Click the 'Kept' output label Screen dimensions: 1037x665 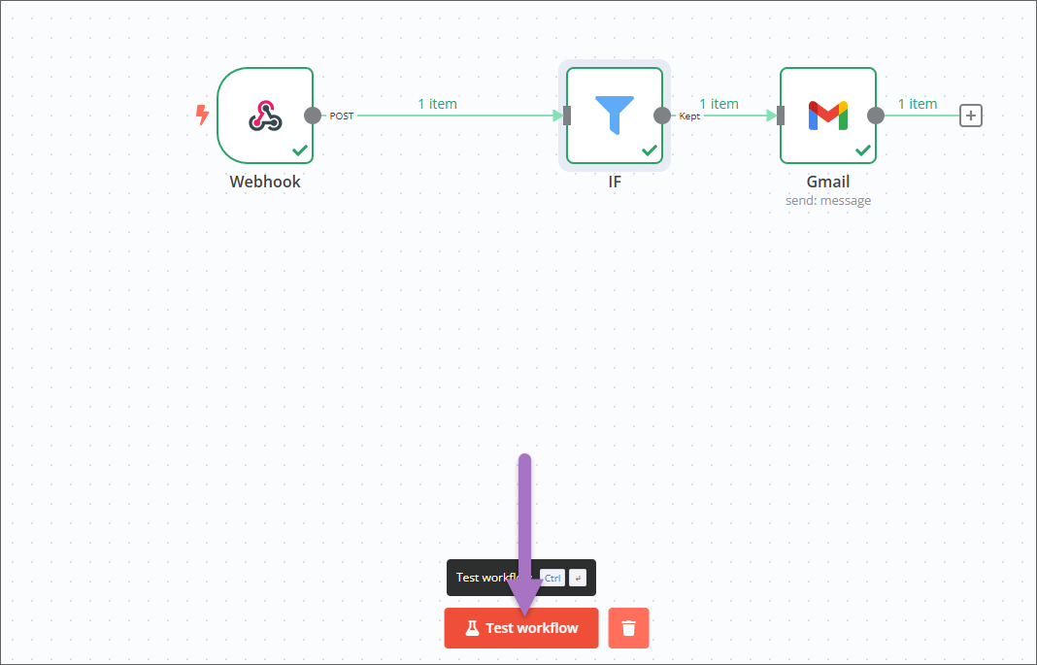pos(689,116)
